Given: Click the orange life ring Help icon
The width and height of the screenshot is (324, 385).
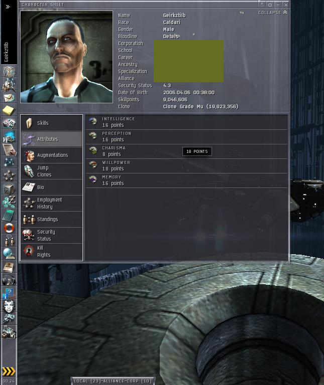Looking at the screenshot, I should (x=9, y=228).
